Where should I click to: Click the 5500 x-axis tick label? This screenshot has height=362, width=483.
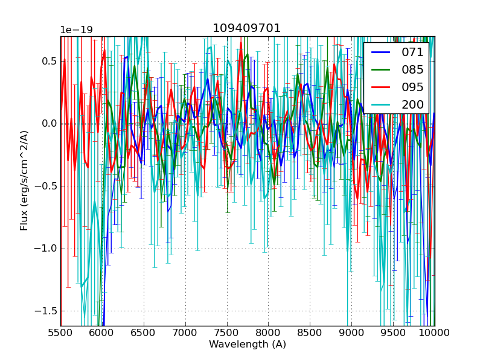60,332
